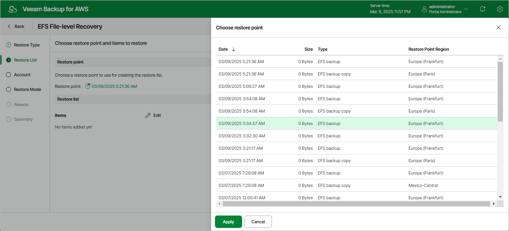This screenshot has height=231, width=509.
Task: Select the 03/07/2025 7:29:08 AM Frankfurt backup row
Action: point(356,173)
